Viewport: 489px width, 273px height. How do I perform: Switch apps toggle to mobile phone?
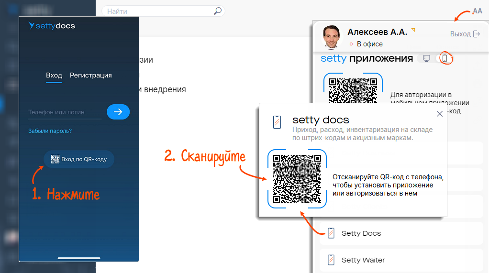pos(445,58)
